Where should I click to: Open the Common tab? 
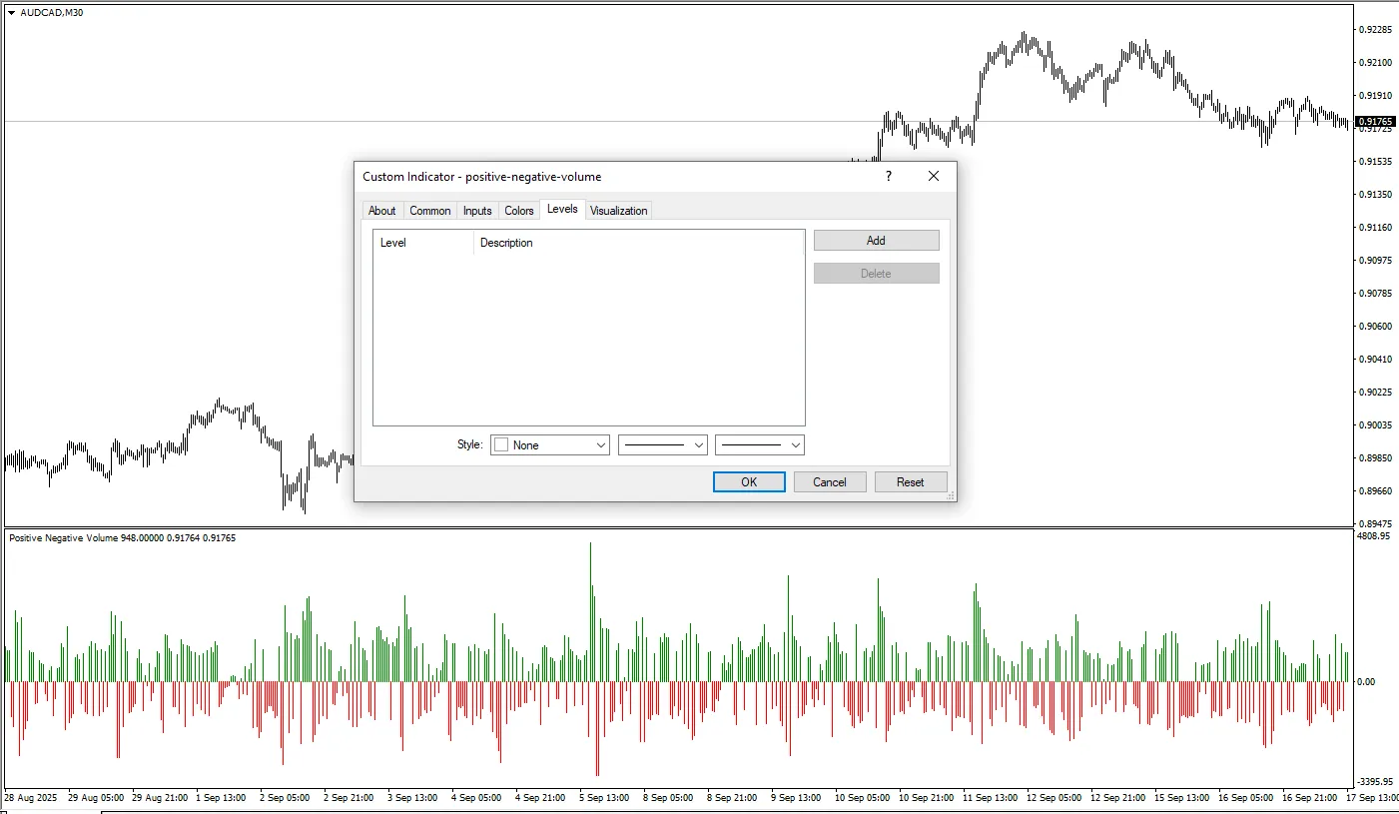[x=430, y=211]
